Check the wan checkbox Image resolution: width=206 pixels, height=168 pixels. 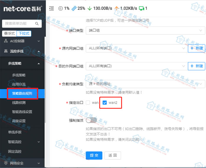[88, 103]
